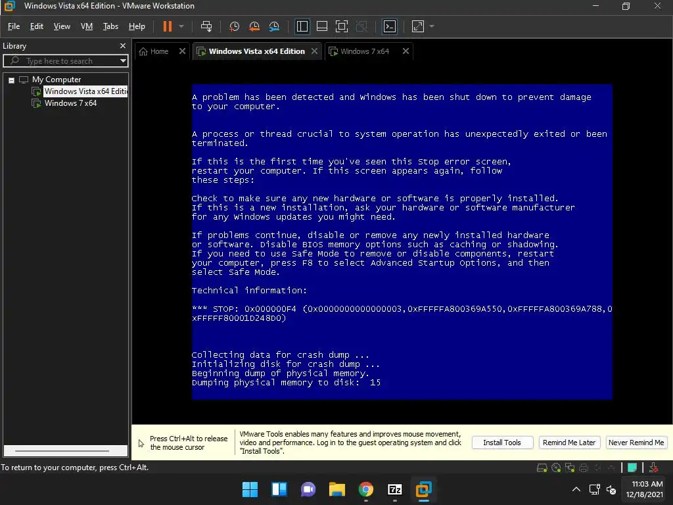Screen dimensions: 673x505
Task: Click VMware Workstation taskbar icon
Action: coord(424,489)
